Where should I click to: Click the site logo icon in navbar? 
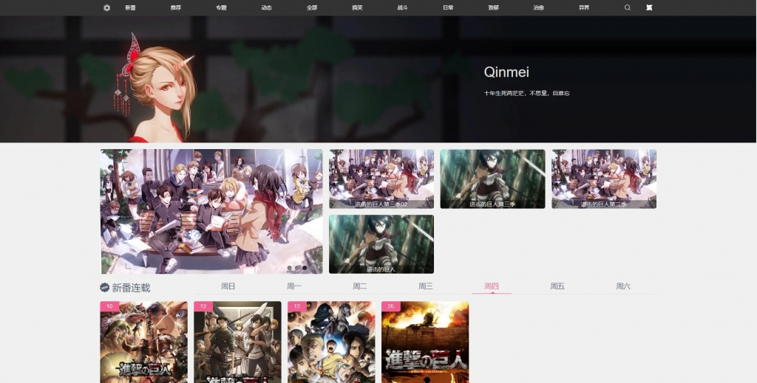coord(106,7)
